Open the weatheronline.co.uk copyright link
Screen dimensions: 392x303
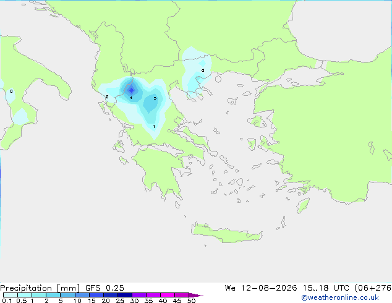pos(340,297)
